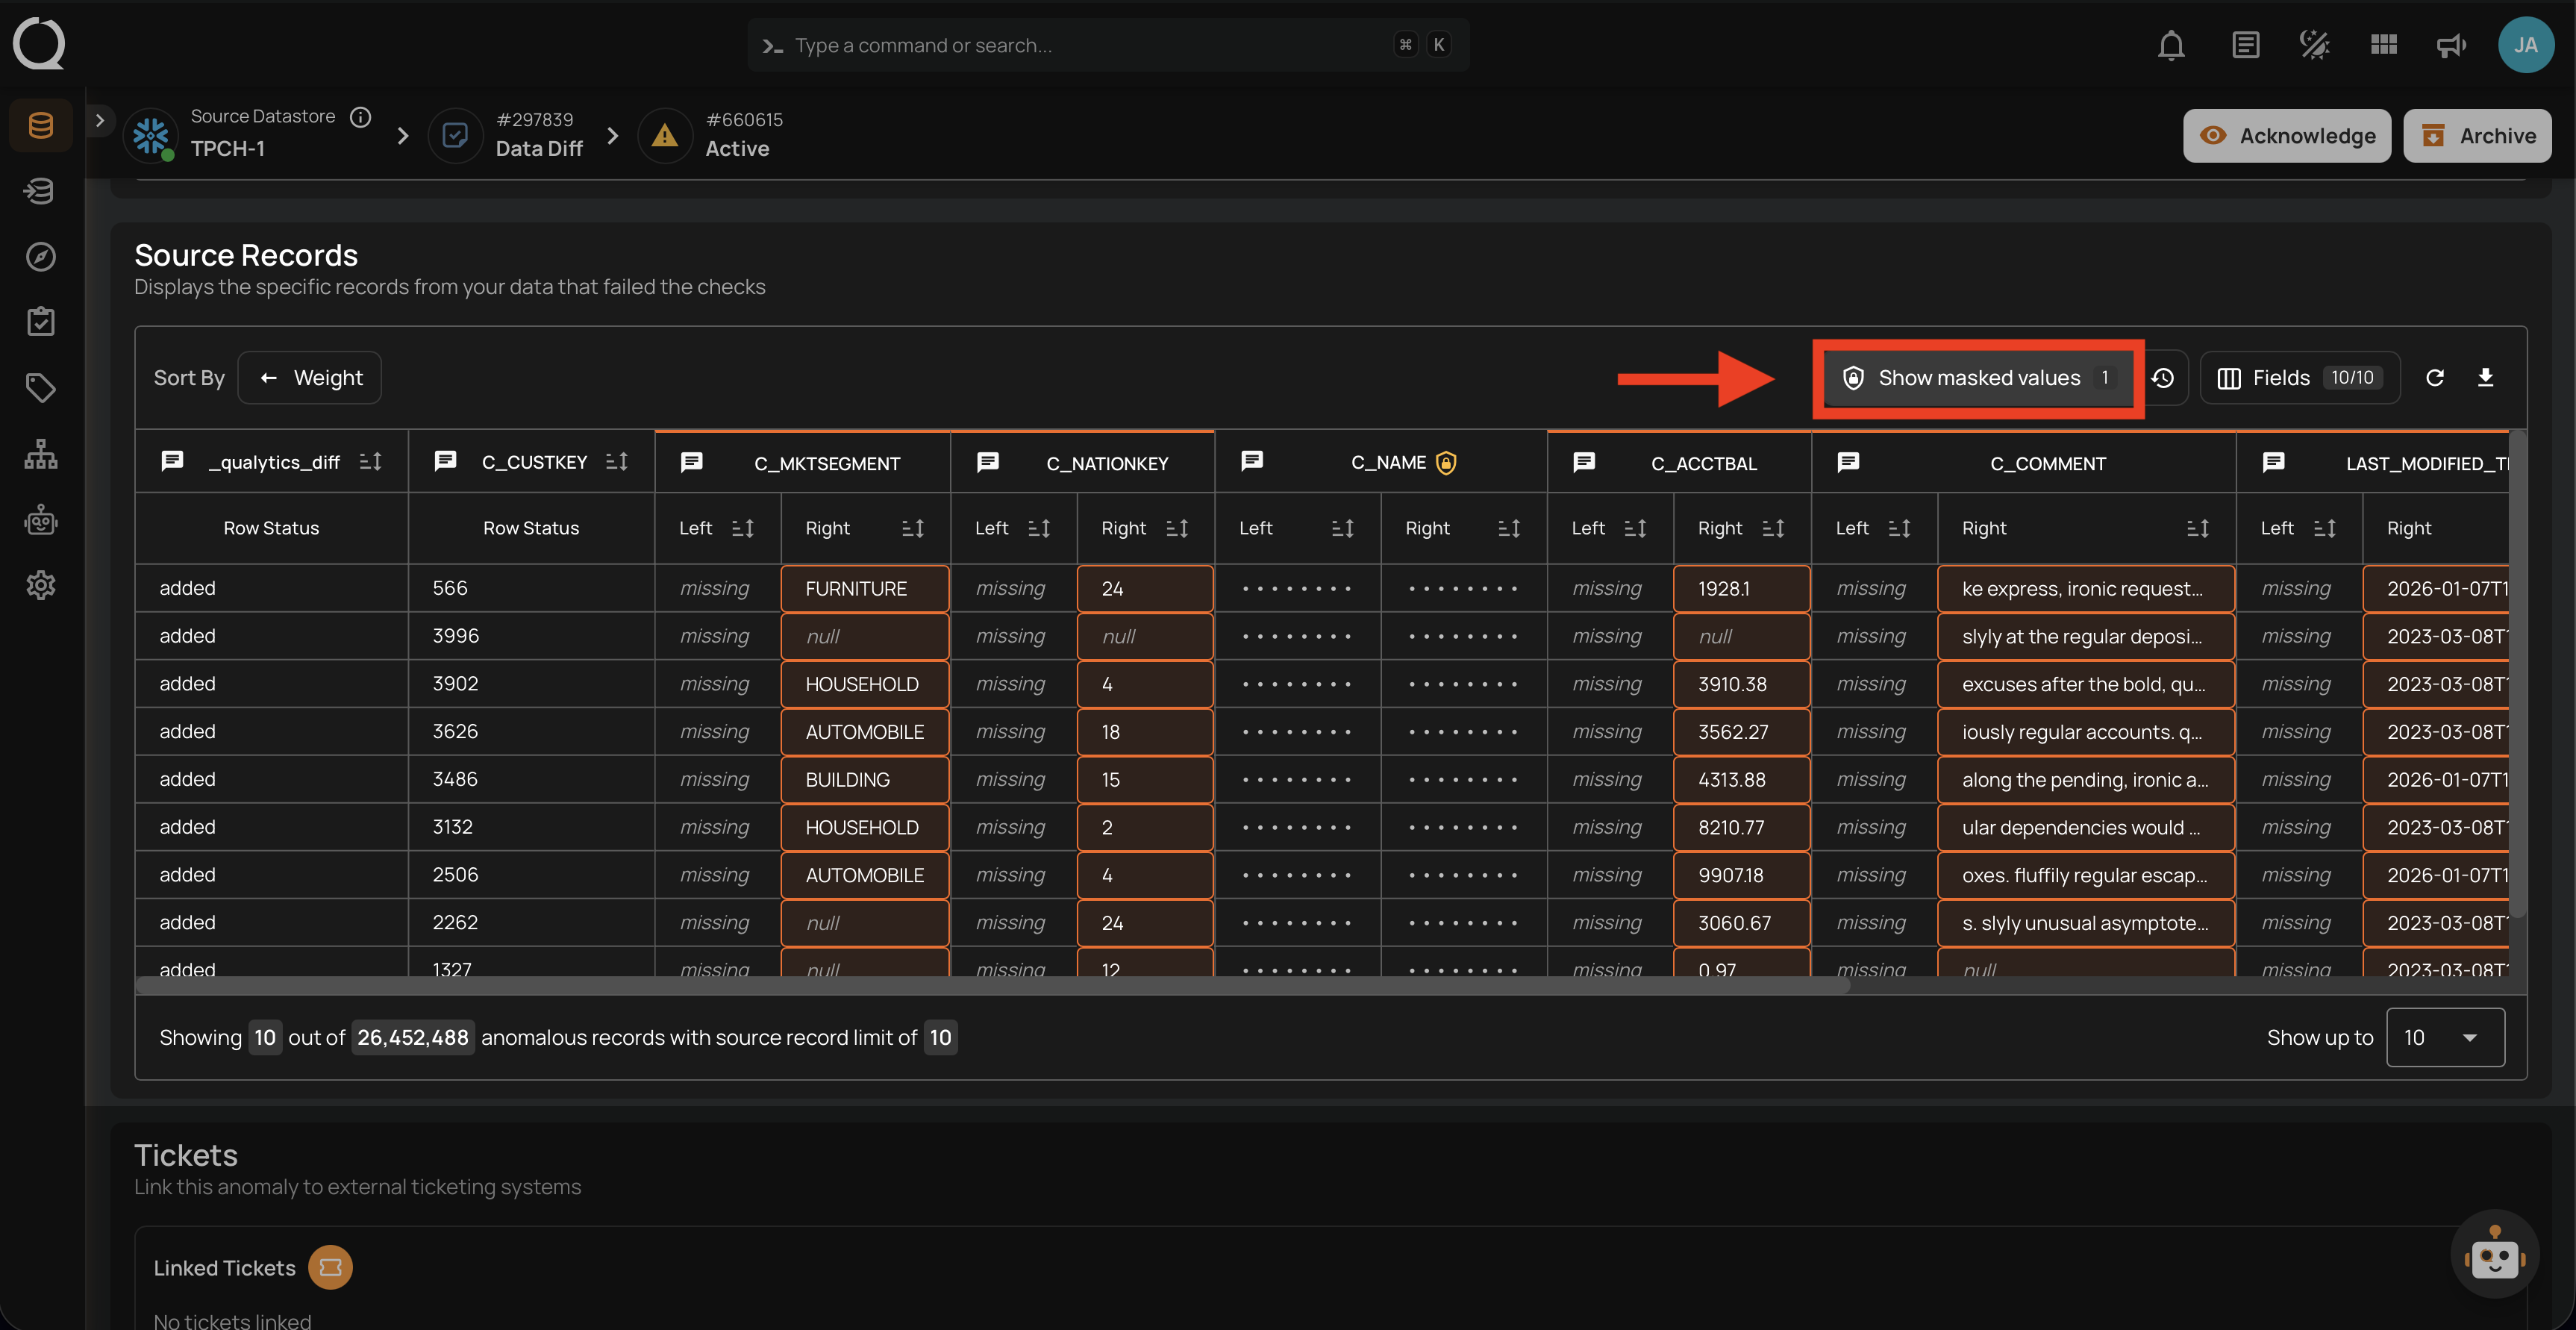Open the datastores database icon in sidebar
Screen dimensions: 2576x1330
(41, 125)
